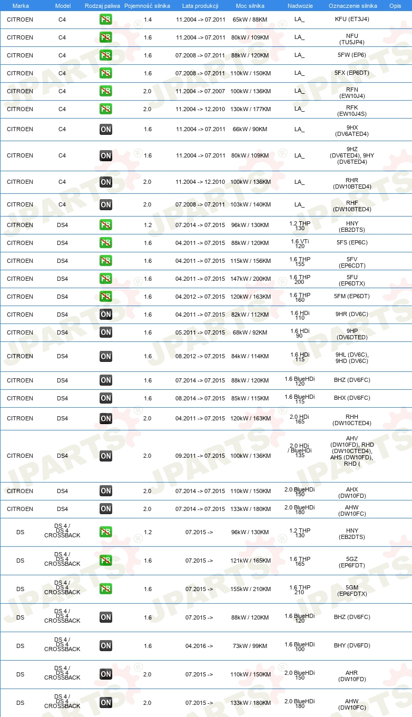The width and height of the screenshot is (412, 717).
Task: Click the ON icon in the Citroen DS4 BHZ row
Action: pyautogui.click(x=106, y=380)
